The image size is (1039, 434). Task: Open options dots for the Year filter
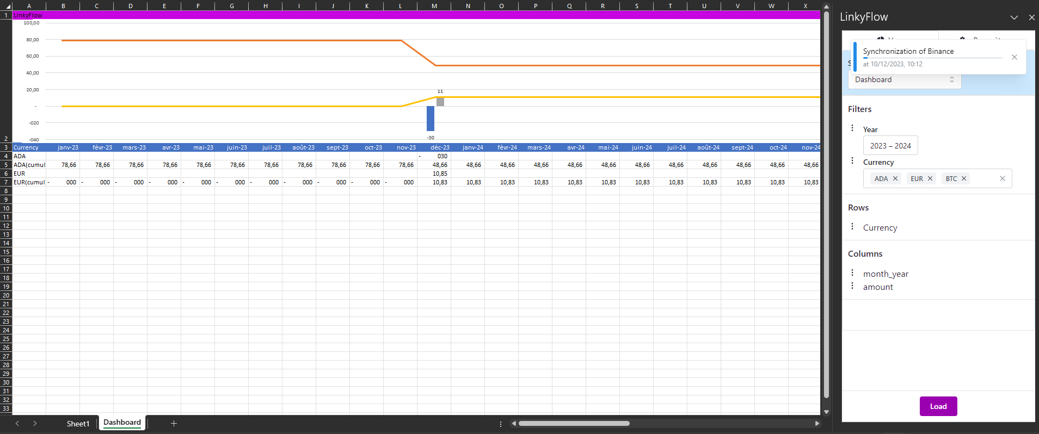852,128
